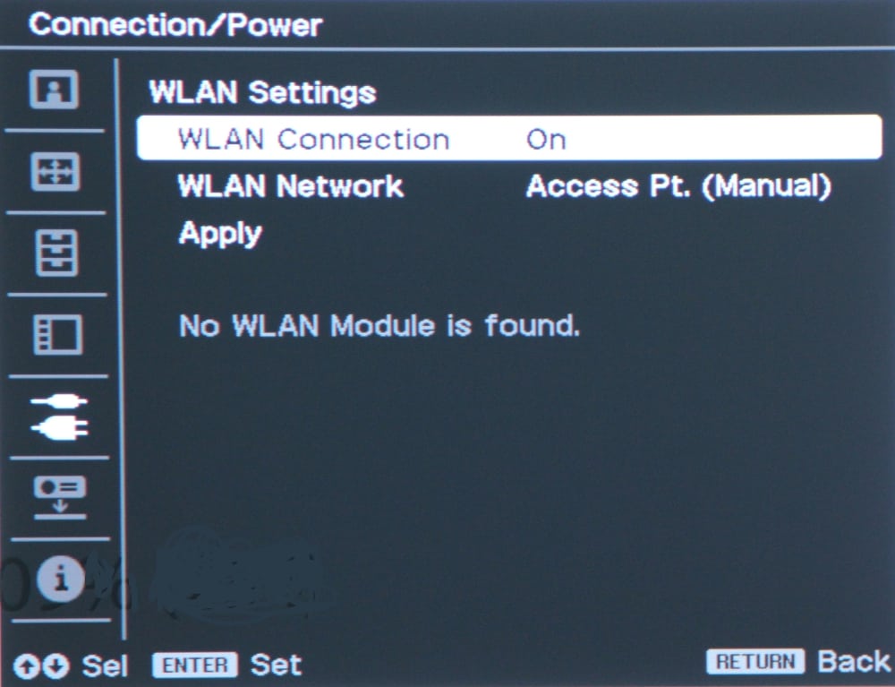The image size is (895, 687).
Task: Click the Back label
Action: pyautogui.click(x=854, y=661)
